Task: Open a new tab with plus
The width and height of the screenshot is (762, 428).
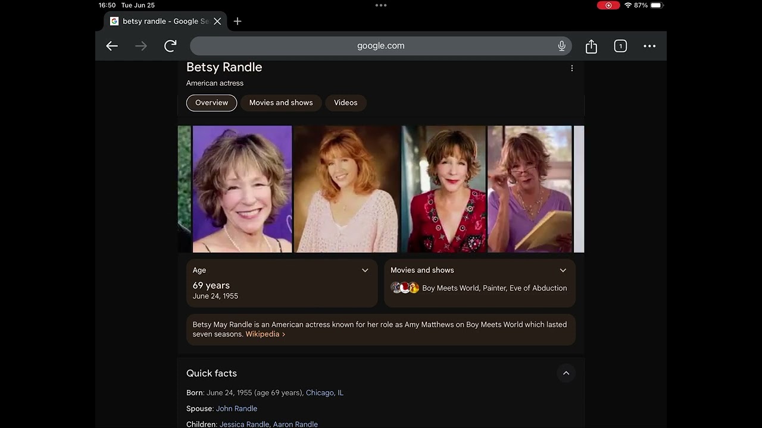Action: tap(238, 21)
